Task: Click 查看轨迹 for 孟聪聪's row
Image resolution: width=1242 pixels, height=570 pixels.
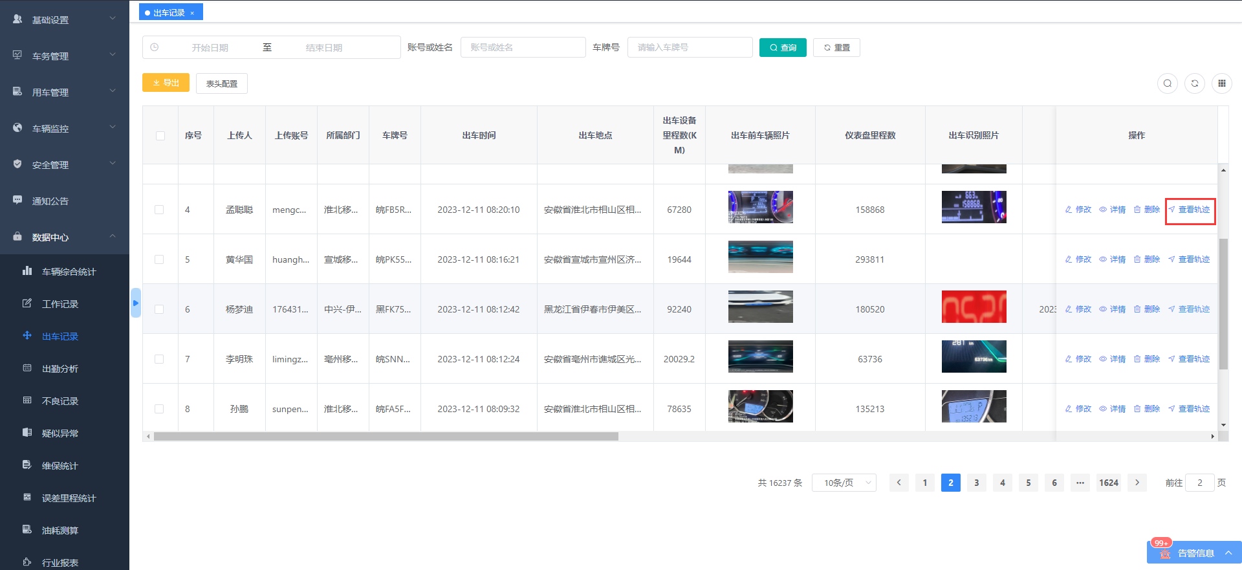Action: (1189, 210)
